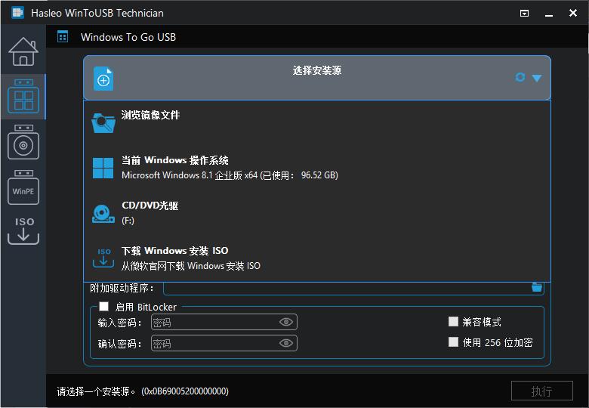This screenshot has height=408, width=589.
Task: Click the 请选择一个安装源 status message
Action: click(x=143, y=391)
